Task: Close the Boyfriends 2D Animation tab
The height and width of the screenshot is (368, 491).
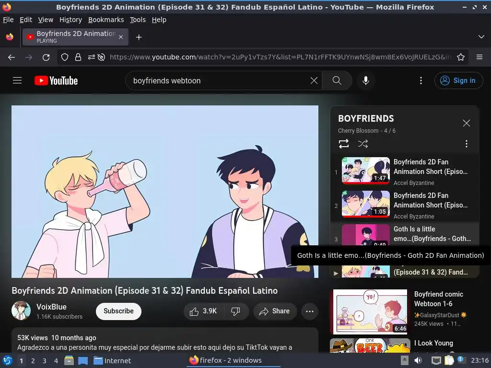Action: [x=121, y=37]
